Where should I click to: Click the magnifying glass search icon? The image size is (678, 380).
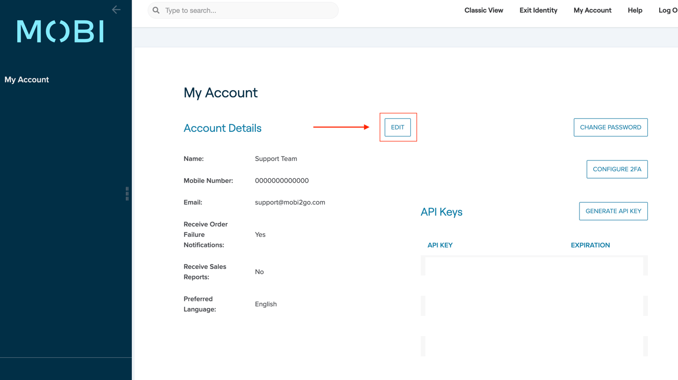(x=155, y=10)
